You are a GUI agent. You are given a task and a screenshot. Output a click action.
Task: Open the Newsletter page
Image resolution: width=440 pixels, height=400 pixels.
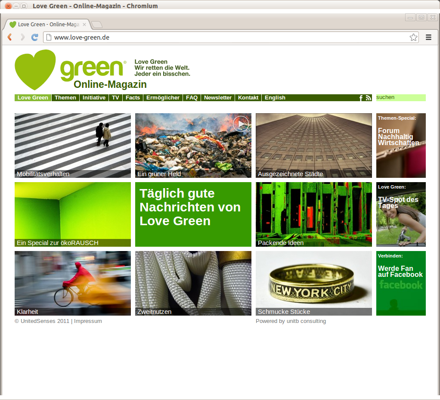click(x=218, y=98)
